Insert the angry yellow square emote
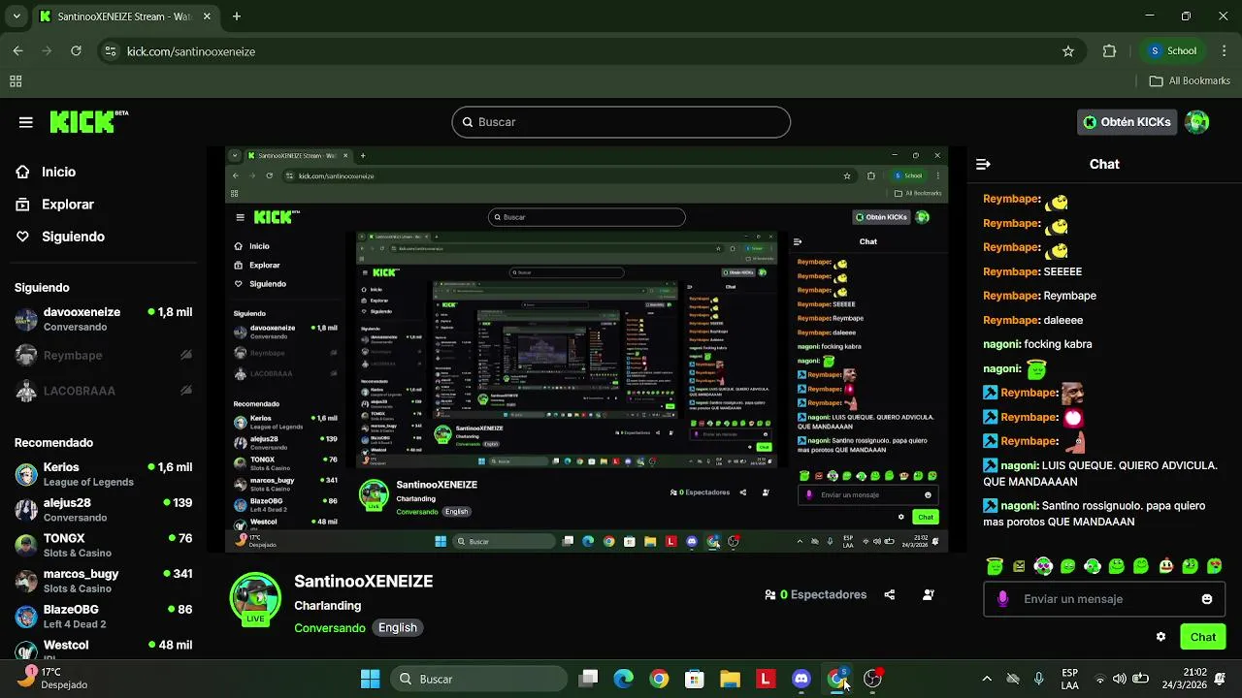This screenshot has height=698, width=1242. pos(1019,566)
